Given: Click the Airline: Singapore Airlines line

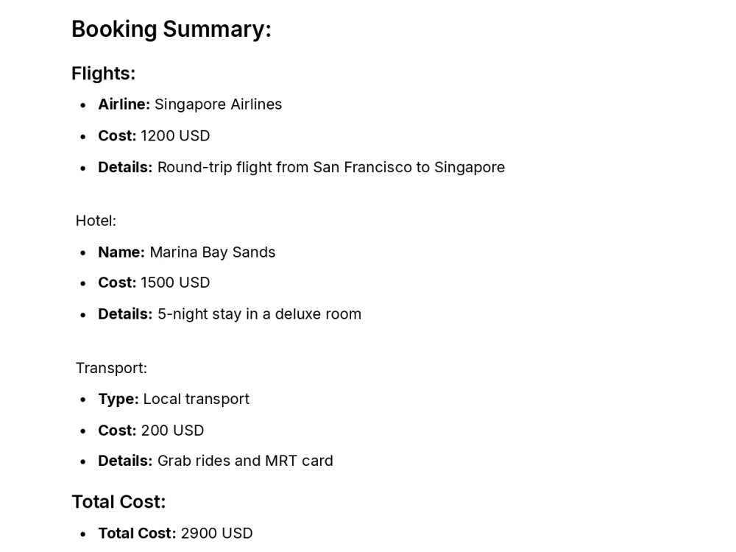Looking at the screenshot, I should (190, 105).
